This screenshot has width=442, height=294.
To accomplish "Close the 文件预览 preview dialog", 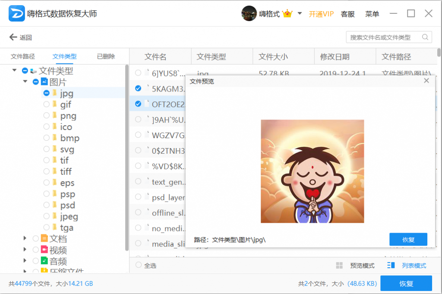I will (426, 81).
